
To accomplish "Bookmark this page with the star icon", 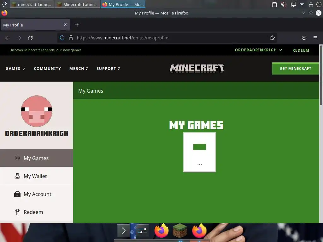I will pos(272,38).
